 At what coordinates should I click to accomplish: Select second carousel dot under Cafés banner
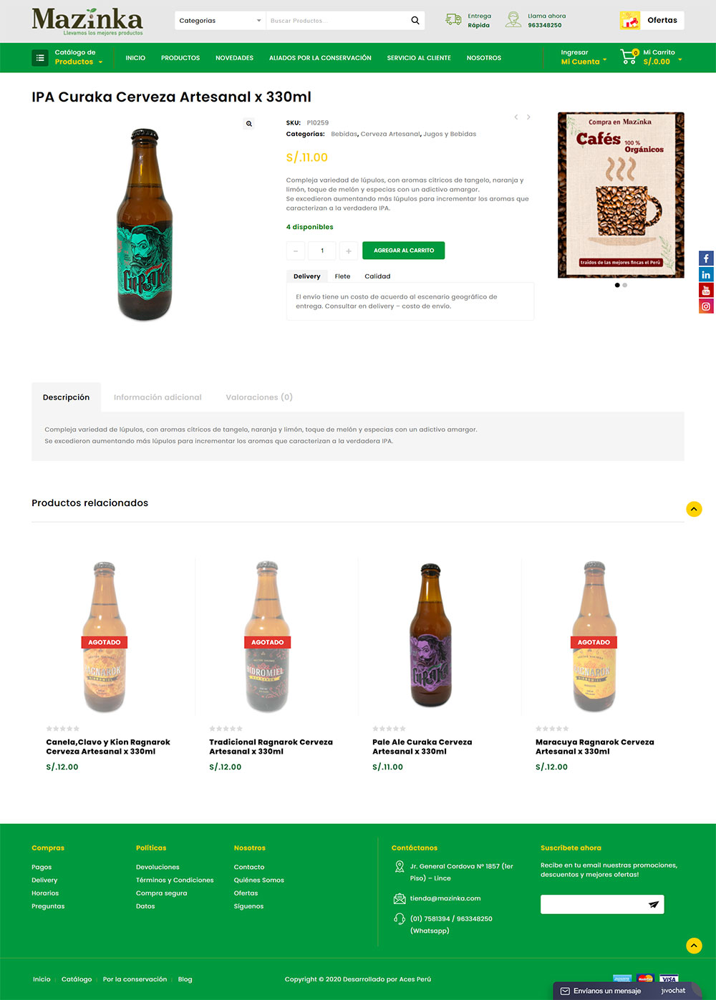(624, 285)
